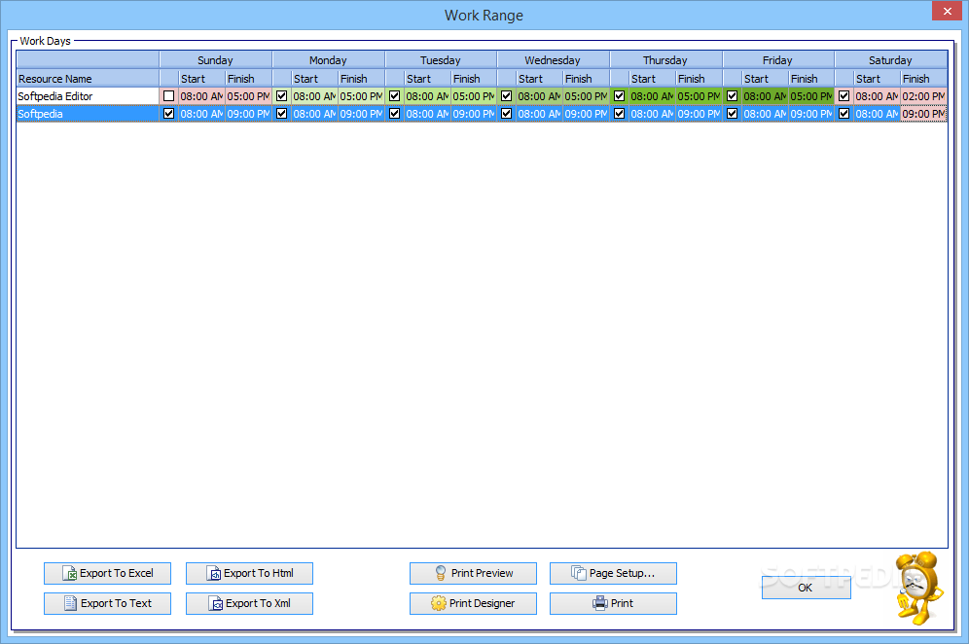
Task: Click the Excel icon on Export To Excel
Action: click(x=70, y=574)
